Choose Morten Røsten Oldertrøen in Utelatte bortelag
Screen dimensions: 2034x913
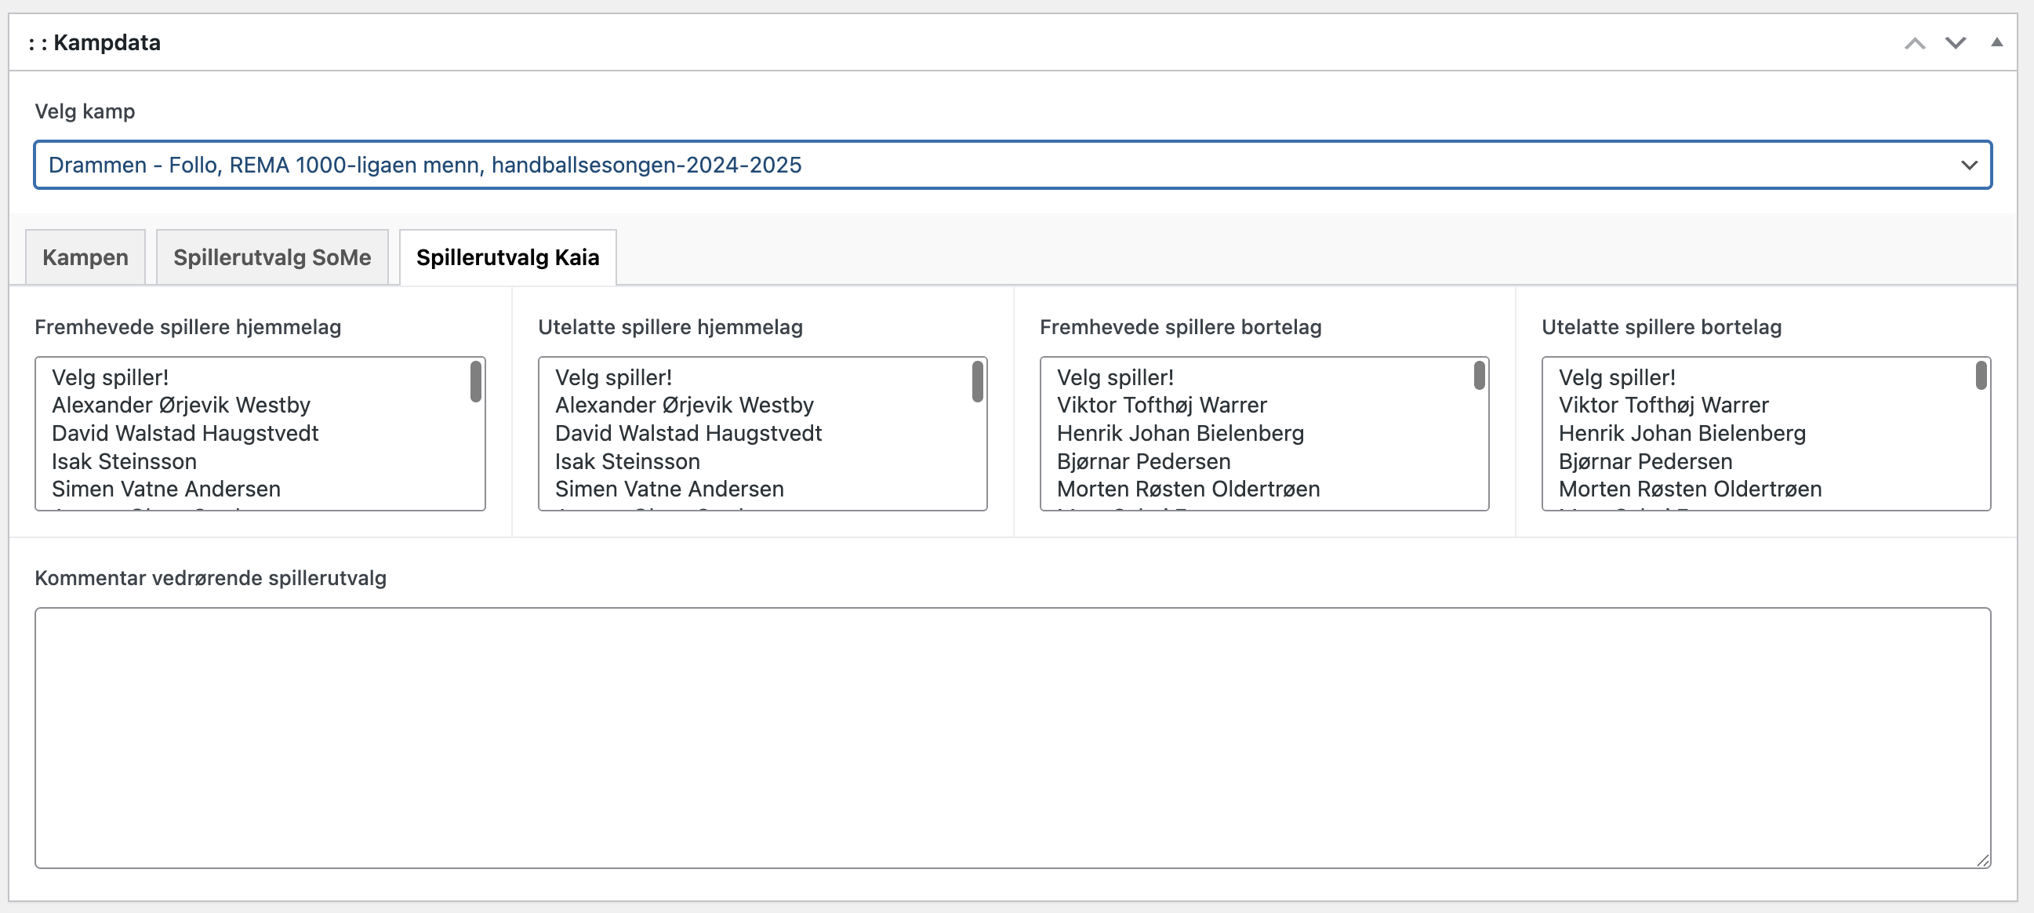(x=1690, y=489)
